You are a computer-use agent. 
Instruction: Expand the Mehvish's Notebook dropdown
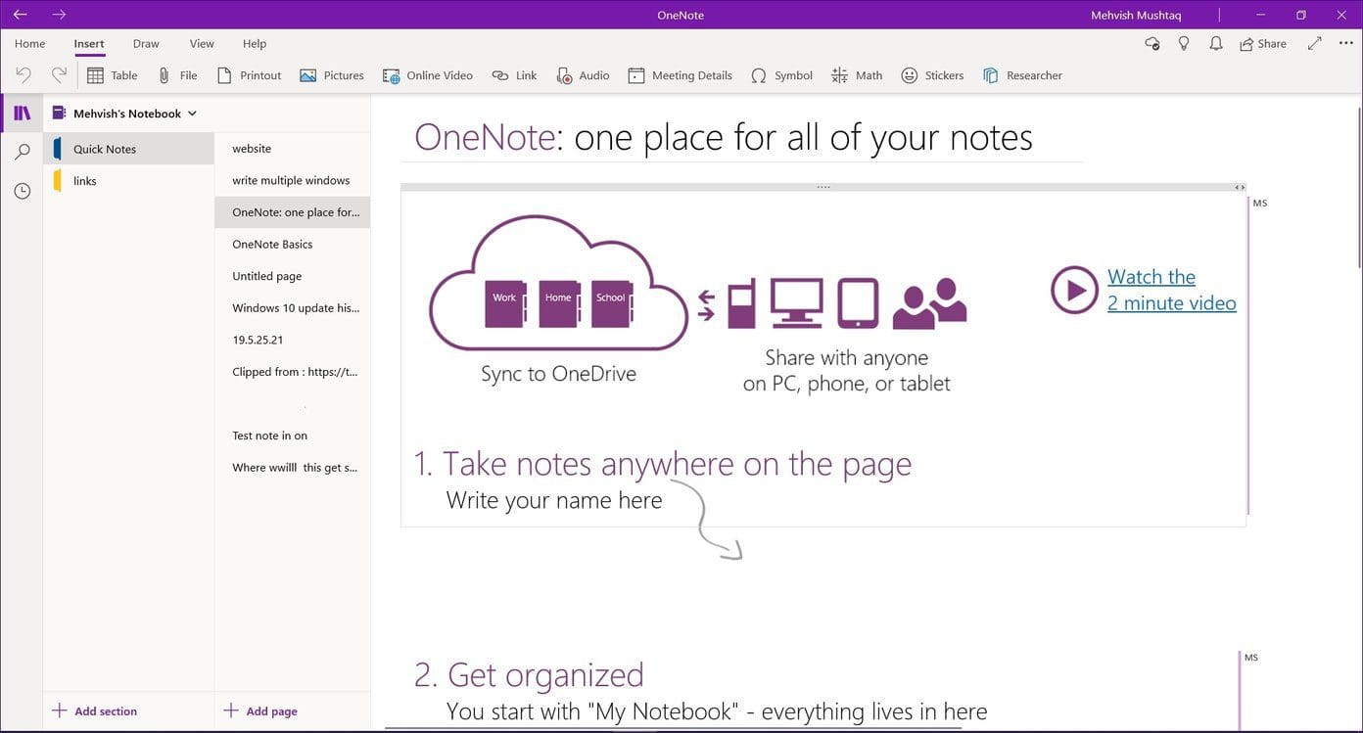192,113
